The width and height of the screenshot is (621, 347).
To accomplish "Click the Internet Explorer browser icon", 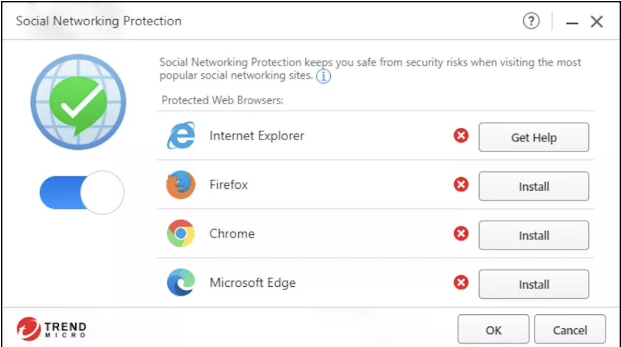I will 181,136.
